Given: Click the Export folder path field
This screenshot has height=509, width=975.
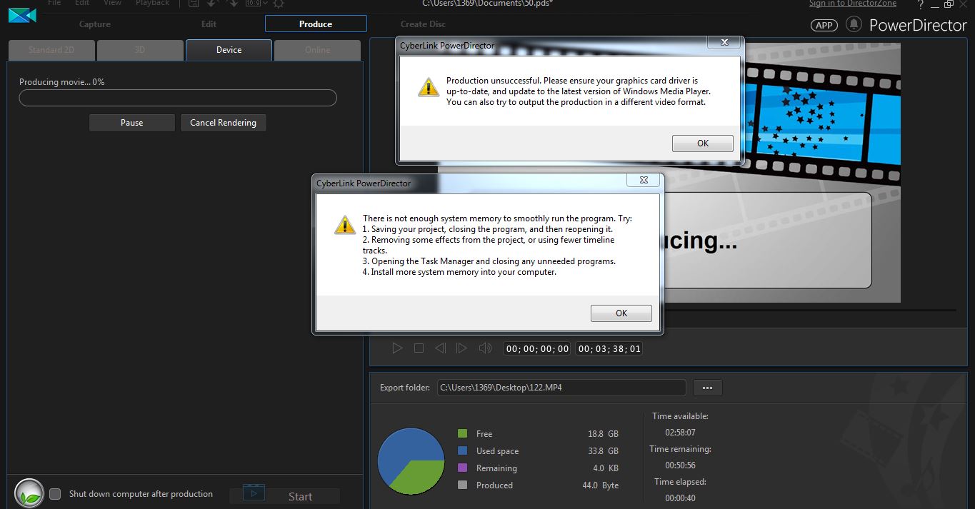Looking at the screenshot, I should click(561, 388).
